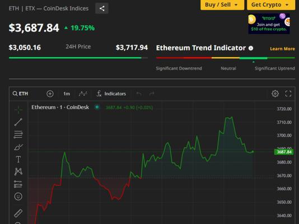The image size is (299, 224).
Task: Click the 3650.00 price axis label
Action: click(x=284, y=202)
